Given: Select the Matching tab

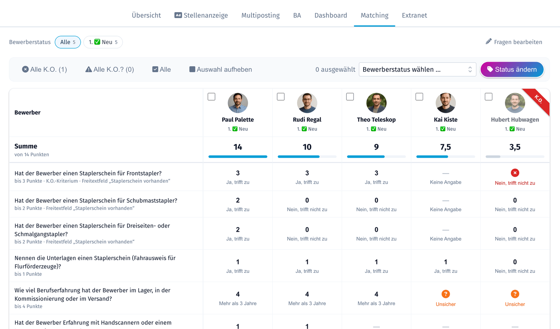Looking at the screenshot, I should (x=374, y=15).
